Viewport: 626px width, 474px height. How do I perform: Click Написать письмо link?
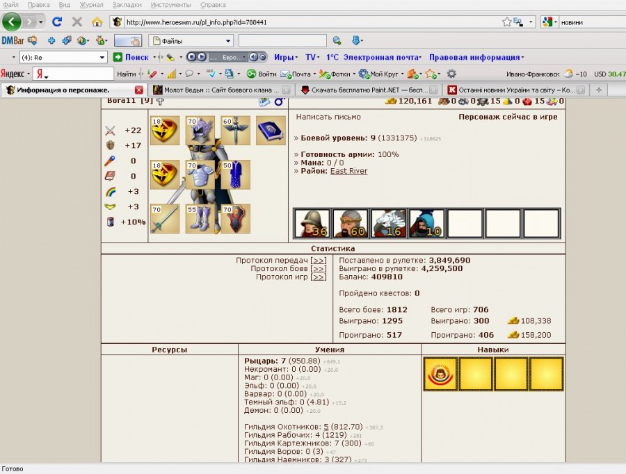(x=328, y=117)
